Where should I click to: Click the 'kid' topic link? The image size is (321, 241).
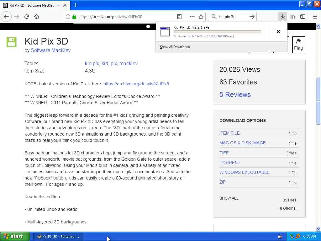click(x=105, y=63)
